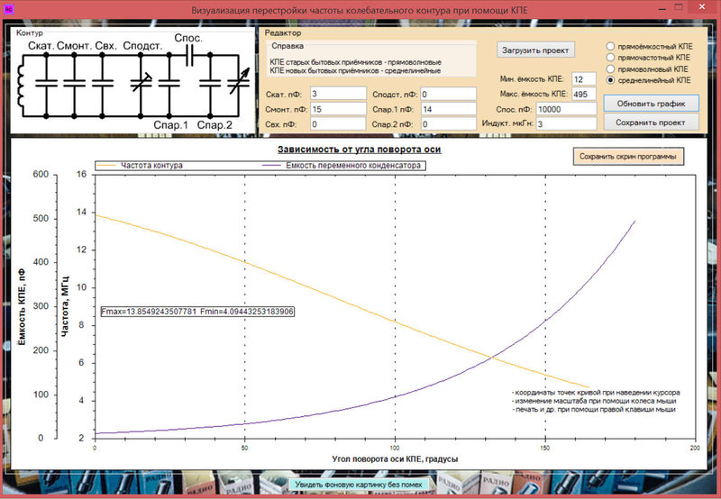Click the app icon in title bar

tap(9, 9)
